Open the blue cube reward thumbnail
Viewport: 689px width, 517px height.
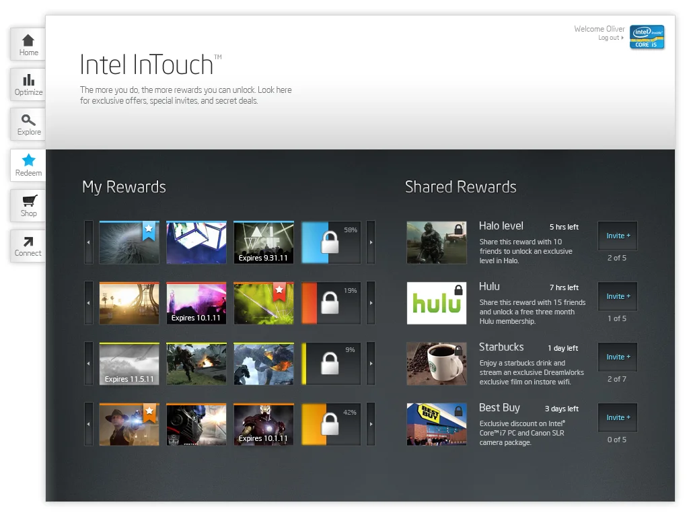196,242
